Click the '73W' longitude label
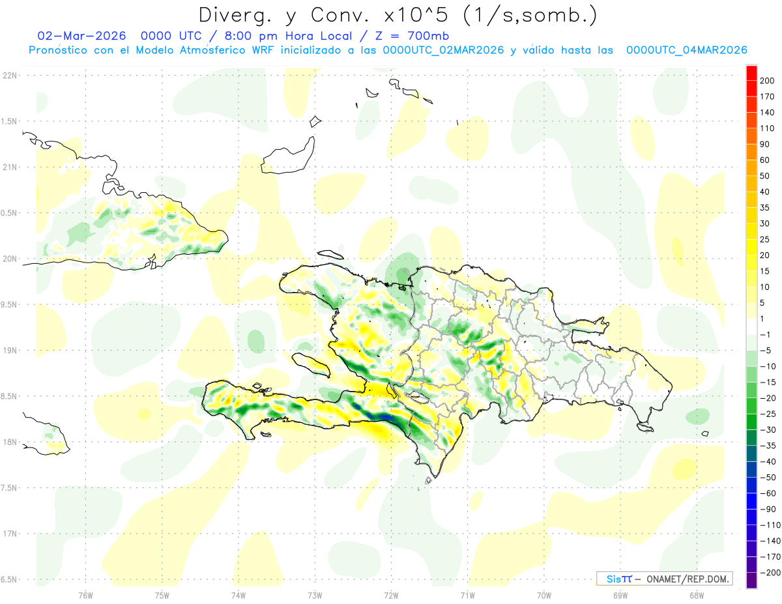 click(315, 596)
